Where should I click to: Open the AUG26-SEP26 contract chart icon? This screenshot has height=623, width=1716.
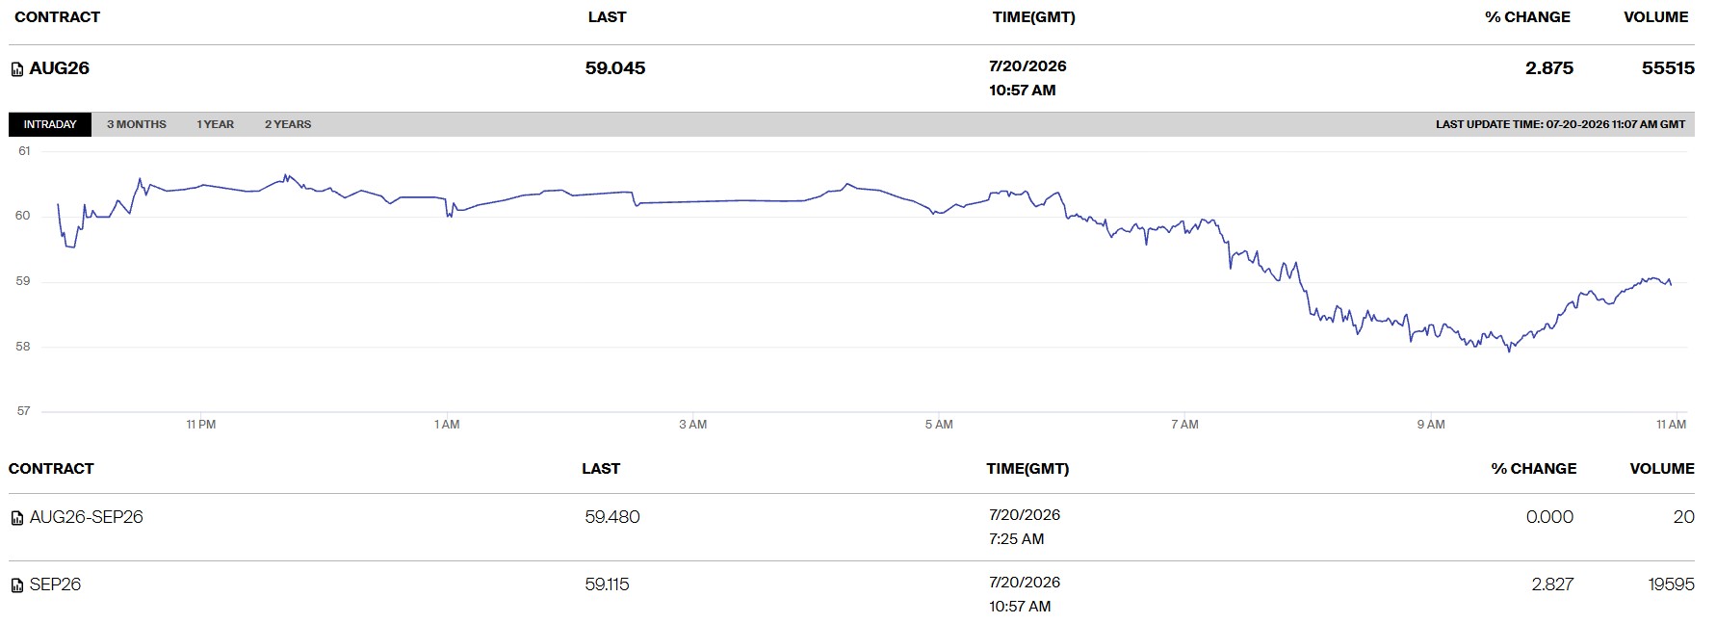tap(16, 518)
